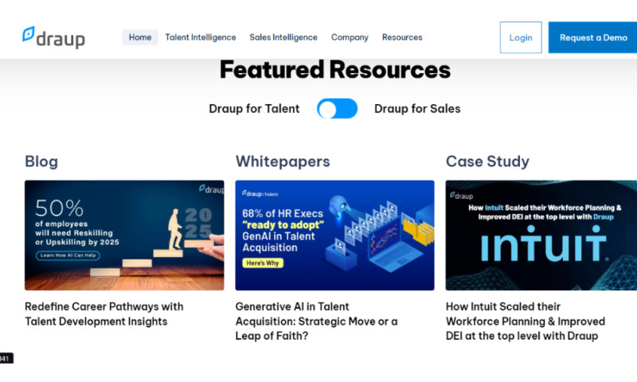Image resolution: width=637 pixels, height=382 pixels.
Task: Click the Draup logo in the header
Action: point(53,37)
